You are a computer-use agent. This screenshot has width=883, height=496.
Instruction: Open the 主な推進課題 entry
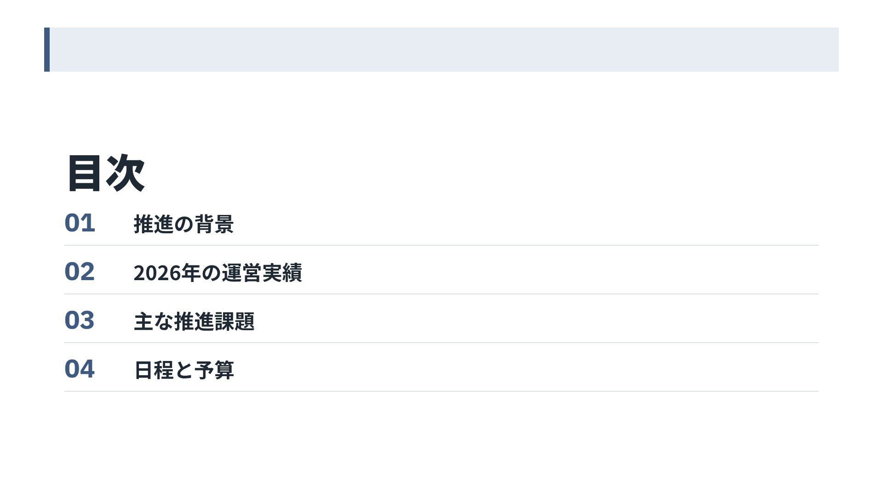tap(194, 321)
